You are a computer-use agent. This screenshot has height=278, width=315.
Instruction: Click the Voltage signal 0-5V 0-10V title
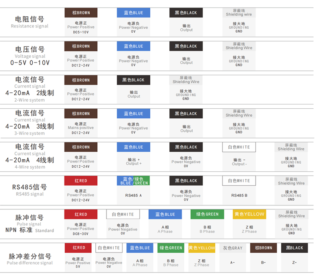coord(30,56)
